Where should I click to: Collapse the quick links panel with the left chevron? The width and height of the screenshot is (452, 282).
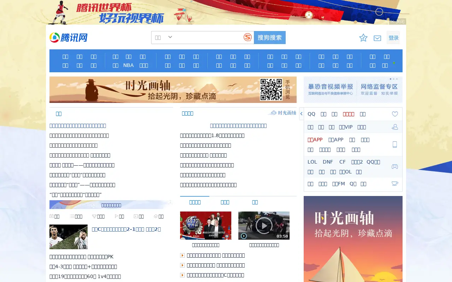tap(301, 114)
